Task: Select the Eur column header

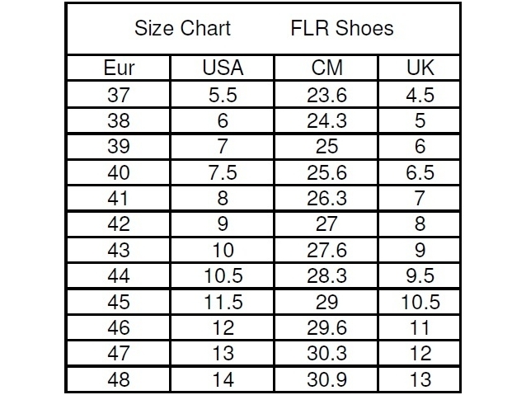Action: pyautogui.click(x=119, y=68)
